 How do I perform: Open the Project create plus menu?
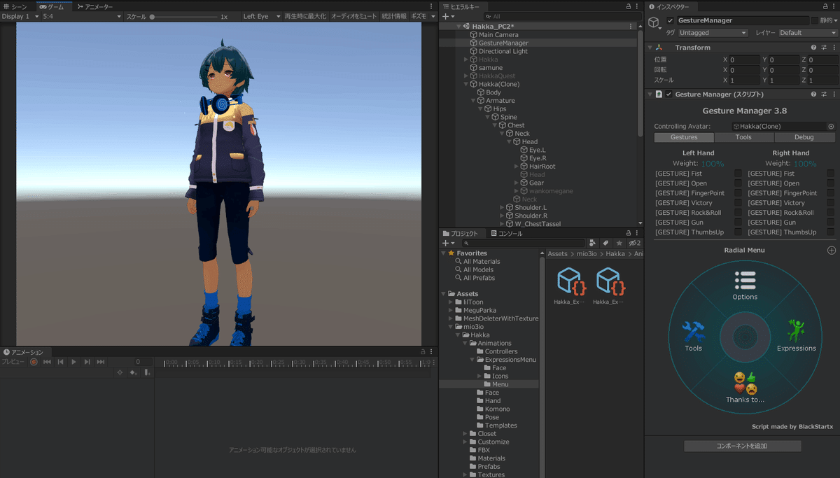[x=448, y=243]
